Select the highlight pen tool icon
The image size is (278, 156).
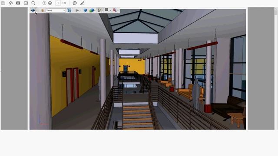click(x=82, y=3)
